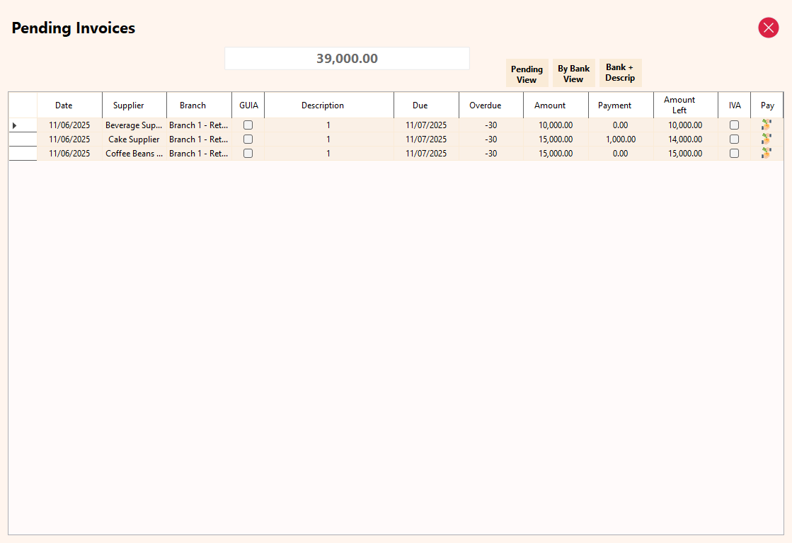
Task: Click the GUIA column header
Action: (x=248, y=105)
